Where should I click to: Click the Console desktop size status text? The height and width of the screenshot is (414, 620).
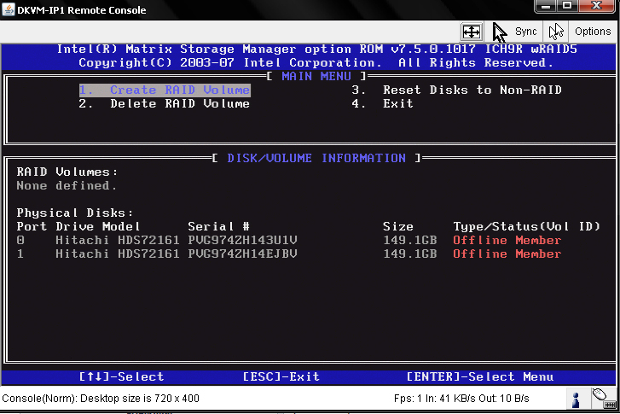100,399
